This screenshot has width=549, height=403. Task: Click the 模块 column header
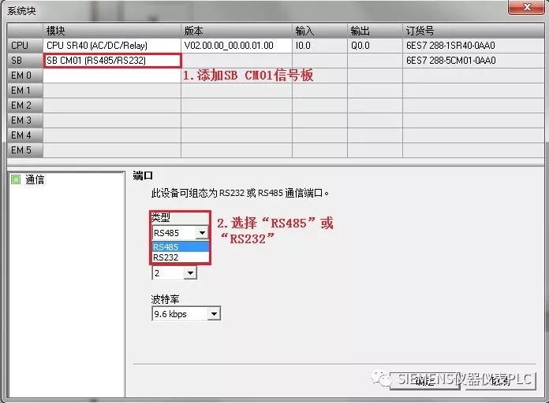pyautogui.click(x=112, y=31)
